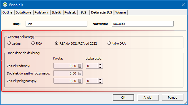Screen dimensions: 188x105
Task: Increase Zasiłek pielęgnacyjny person count
Action: tap(100, 80)
